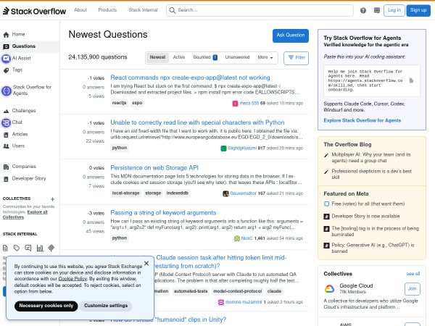Viewport: 435px width, 326px height.
Task: Open Persistence on web Storage API question
Action: pos(154,168)
